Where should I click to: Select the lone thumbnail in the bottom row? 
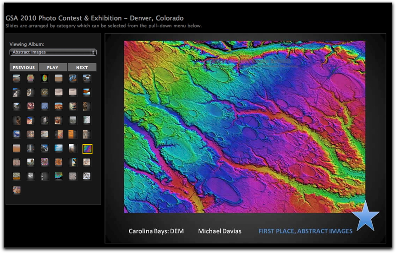pyautogui.click(x=16, y=190)
